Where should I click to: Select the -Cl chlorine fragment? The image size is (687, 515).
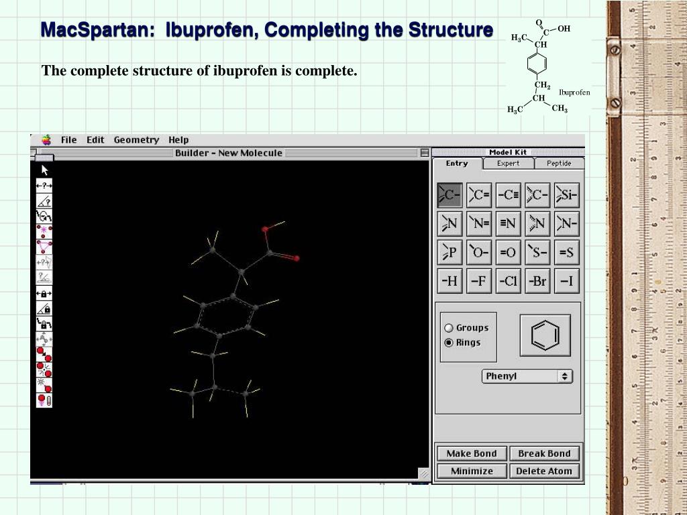click(x=509, y=281)
